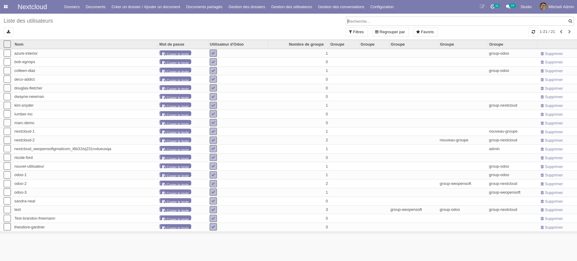Go to previous page with left chevron
Screen dimensions: 577x261
[x=561, y=32]
